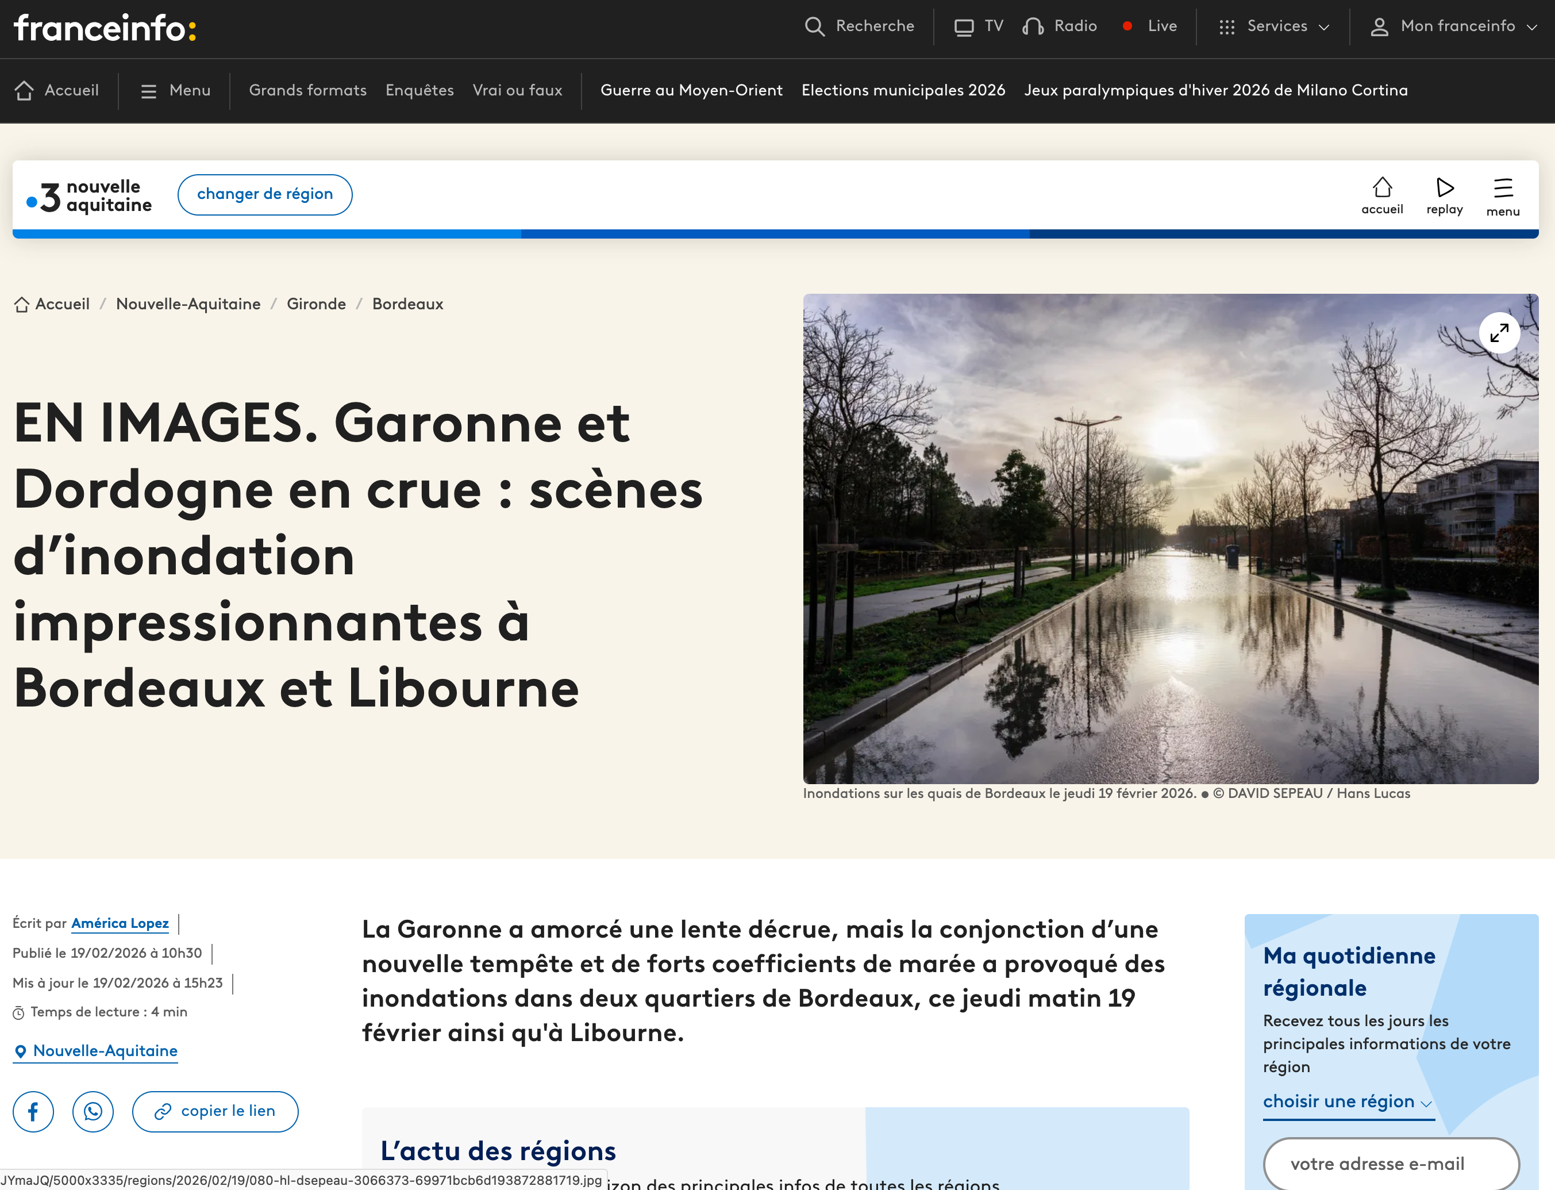
Task: Open the TV screen icon
Action: tap(963, 27)
